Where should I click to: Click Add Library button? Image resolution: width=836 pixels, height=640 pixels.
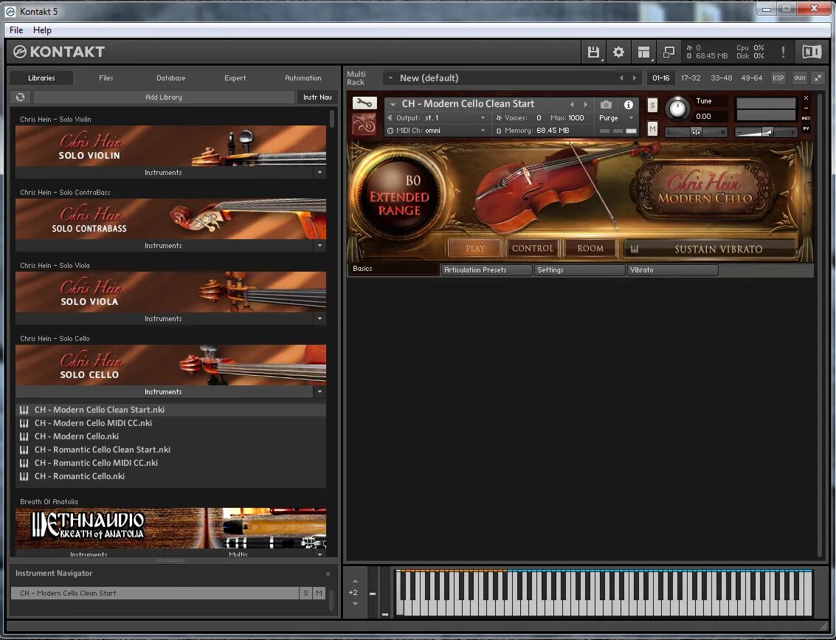pyautogui.click(x=164, y=97)
